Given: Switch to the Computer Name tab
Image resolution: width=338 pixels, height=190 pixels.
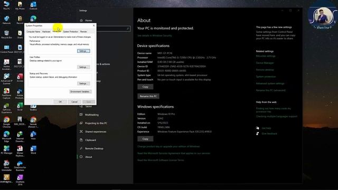Looking at the screenshot, I should [33, 32].
